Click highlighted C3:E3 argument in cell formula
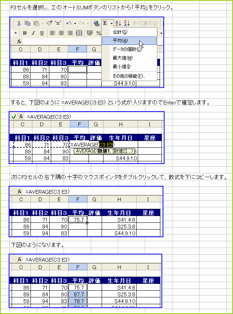The image size is (233, 314). 106,144
